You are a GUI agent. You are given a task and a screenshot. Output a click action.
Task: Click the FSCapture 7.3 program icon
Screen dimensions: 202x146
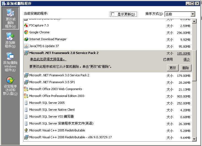(x=26, y=26)
